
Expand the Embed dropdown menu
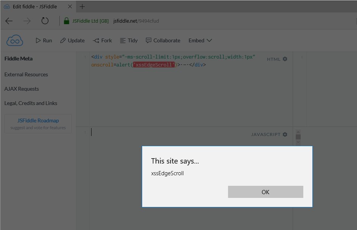(x=200, y=40)
